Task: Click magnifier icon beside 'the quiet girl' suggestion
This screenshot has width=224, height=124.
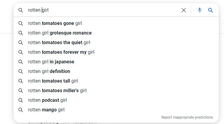Action: [21, 43]
